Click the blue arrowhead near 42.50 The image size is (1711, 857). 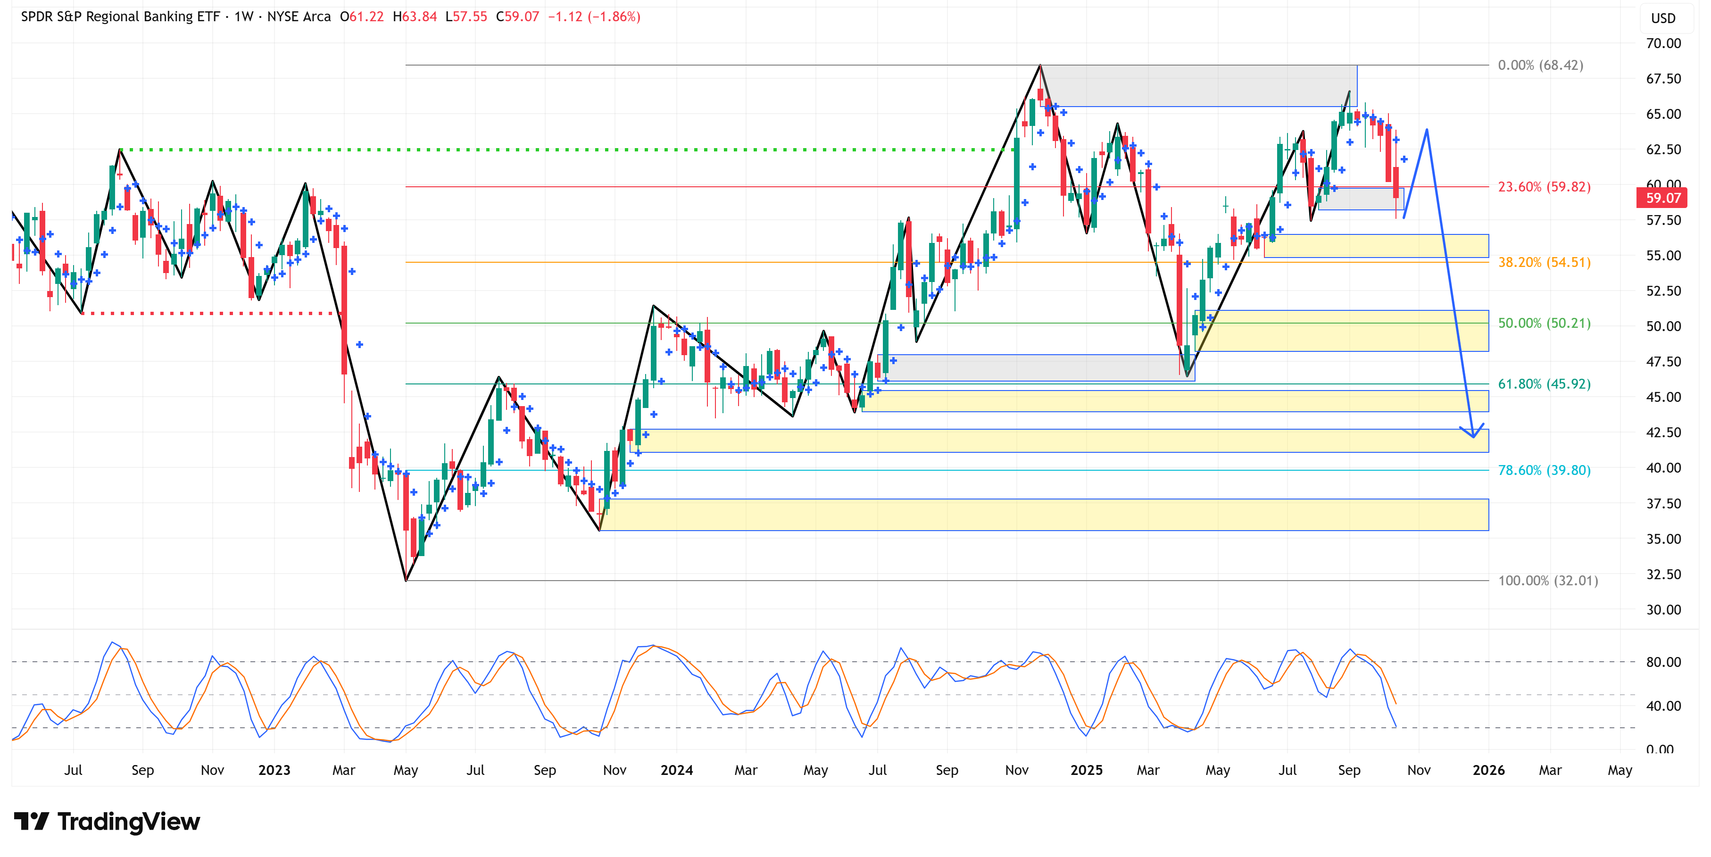[1472, 435]
